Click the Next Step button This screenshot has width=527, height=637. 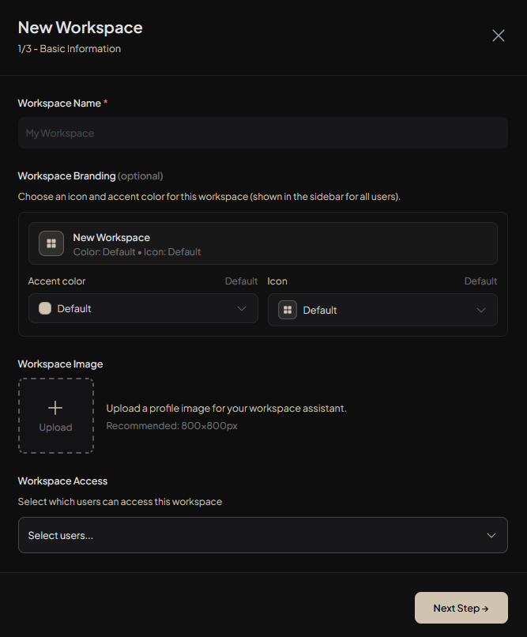click(x=461, y=608)
